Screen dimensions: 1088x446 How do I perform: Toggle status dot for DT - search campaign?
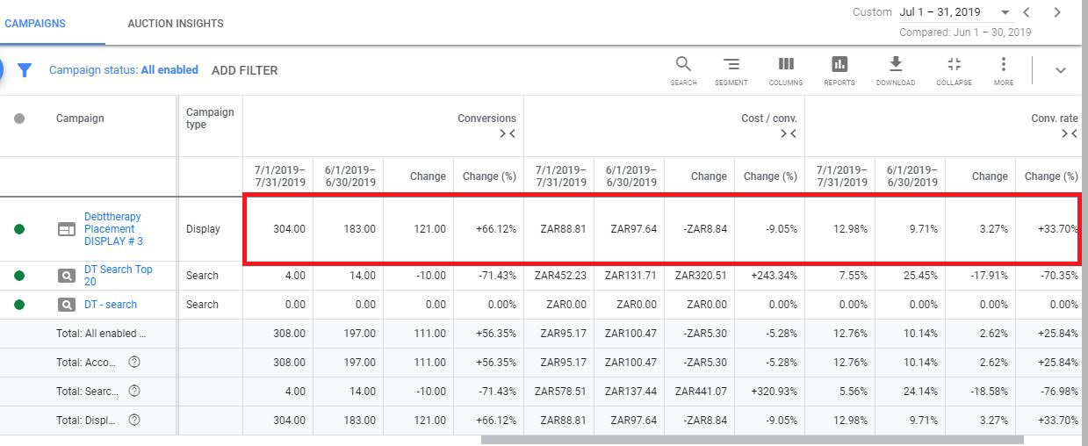tap(19, 305)
